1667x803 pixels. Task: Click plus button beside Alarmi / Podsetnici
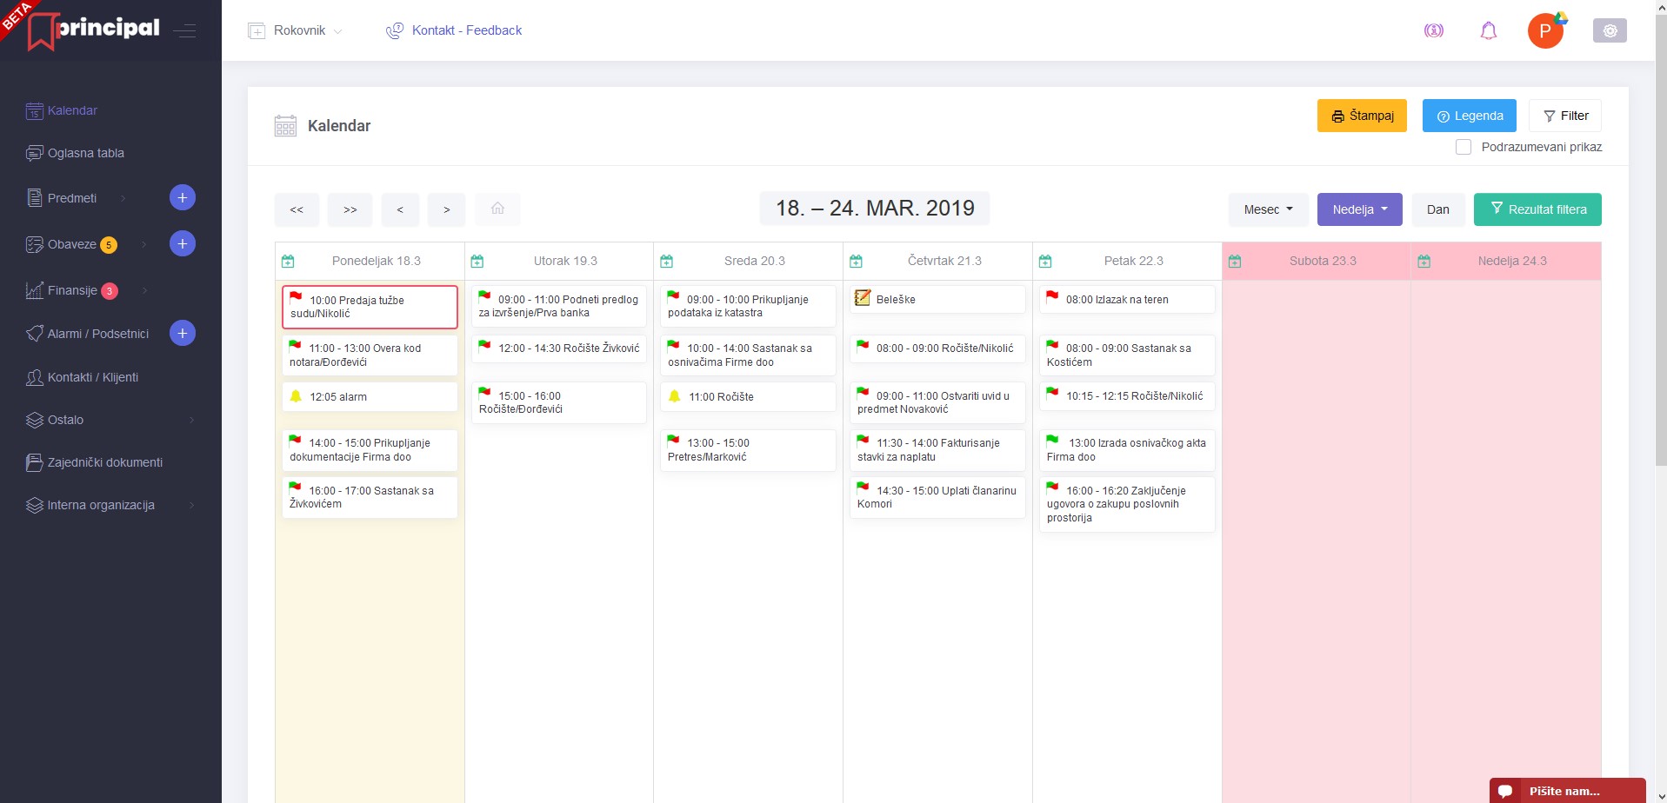(182, 334)
